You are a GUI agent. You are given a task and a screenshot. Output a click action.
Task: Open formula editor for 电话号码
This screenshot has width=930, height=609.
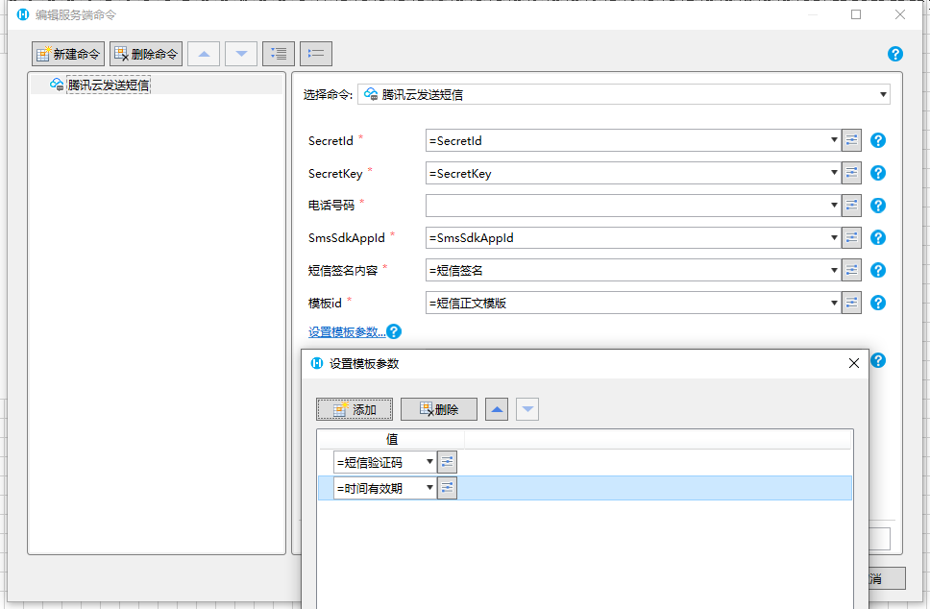(852, 206)
